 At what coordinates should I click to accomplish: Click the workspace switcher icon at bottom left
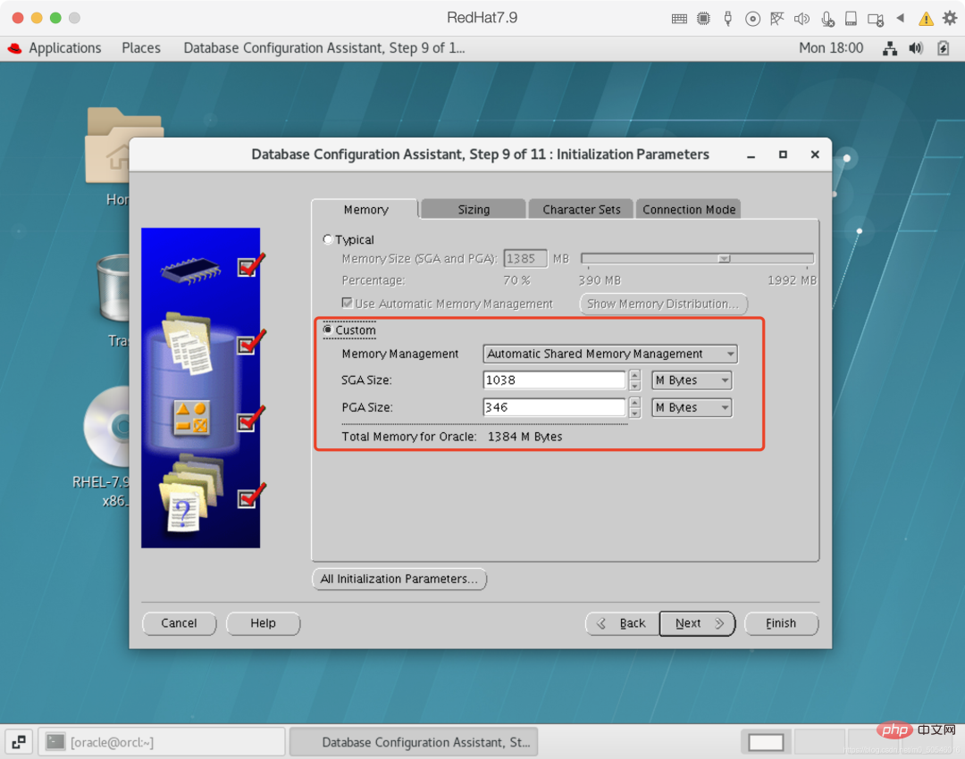(19, 741)
